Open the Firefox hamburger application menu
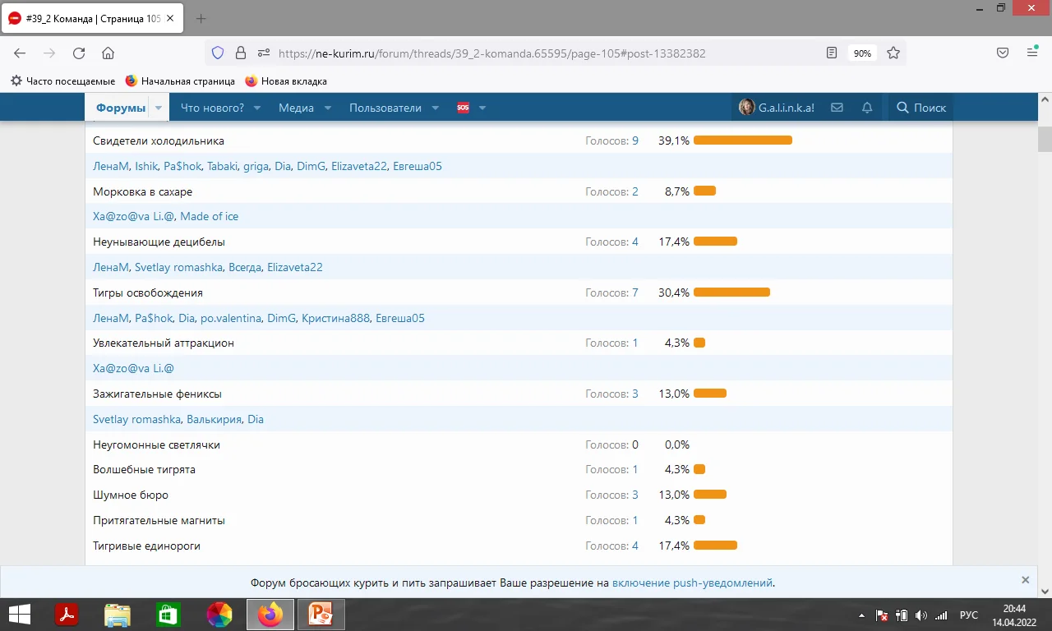Viewport: 1052px width, 631px height. (x=1032, y=53)
